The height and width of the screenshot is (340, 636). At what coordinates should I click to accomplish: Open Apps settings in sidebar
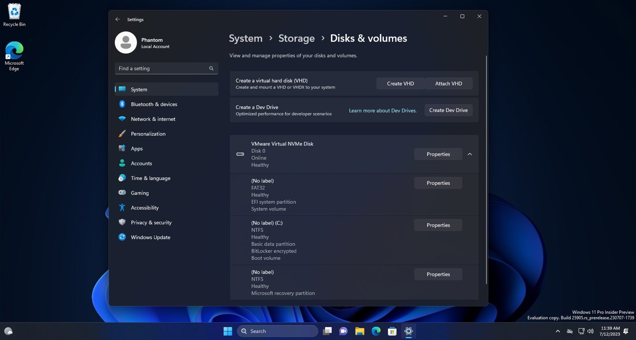136,149
